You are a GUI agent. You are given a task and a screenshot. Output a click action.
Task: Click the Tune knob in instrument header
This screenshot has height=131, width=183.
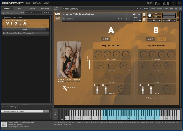tap(150, 15)
